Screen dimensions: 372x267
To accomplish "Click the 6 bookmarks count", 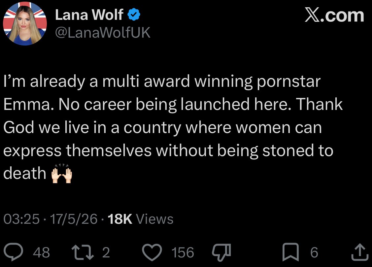I will [x=314, y=252].
